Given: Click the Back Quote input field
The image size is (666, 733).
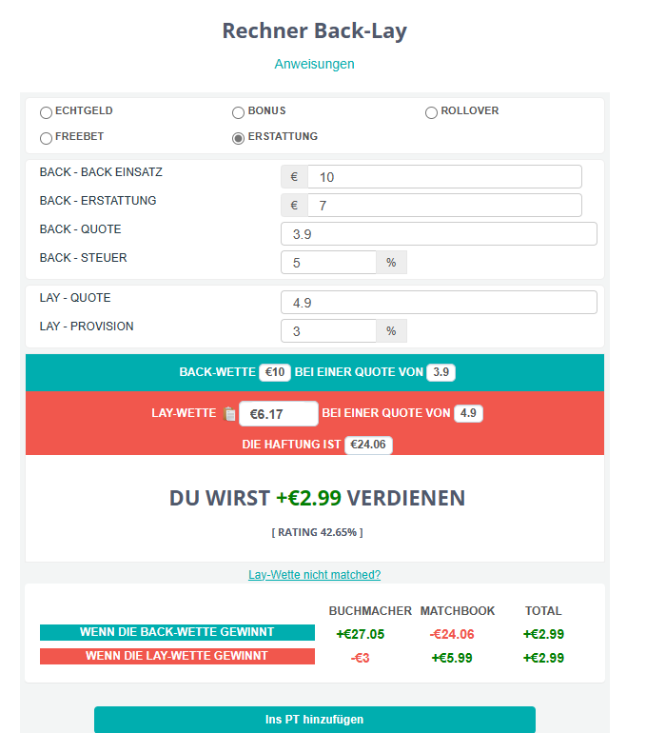Looking at the screenshot, I should 439,234.
